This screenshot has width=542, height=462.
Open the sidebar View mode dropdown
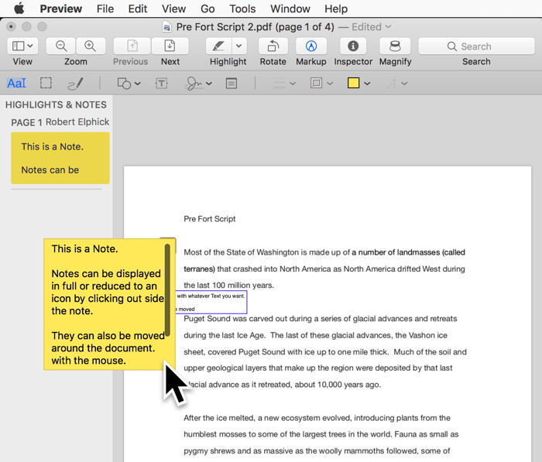(22, 46)
